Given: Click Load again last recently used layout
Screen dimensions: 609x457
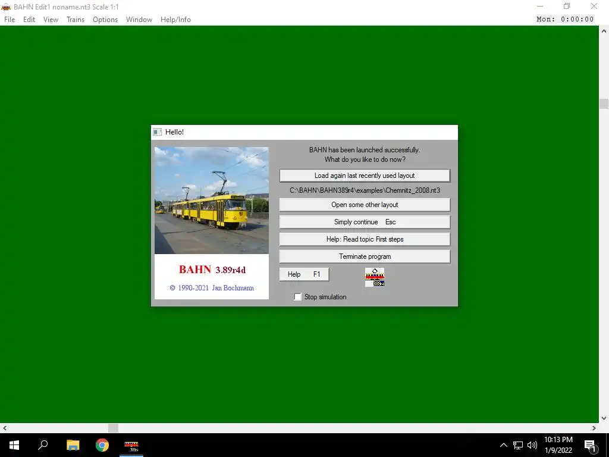Looking at the screenshot, I should [365, 176].
